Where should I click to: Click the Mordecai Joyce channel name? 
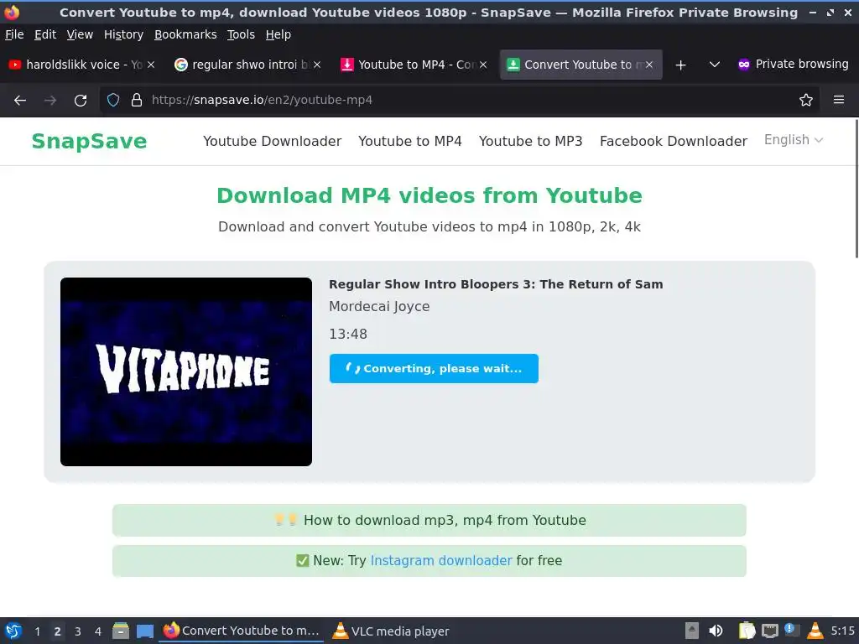tap(379, 307)
